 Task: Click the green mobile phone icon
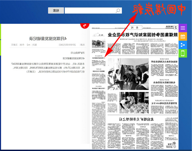[x=183, y=53]
